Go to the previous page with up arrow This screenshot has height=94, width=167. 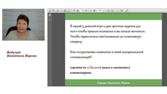74,10
